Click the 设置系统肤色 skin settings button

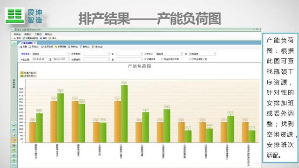(30, 38)
